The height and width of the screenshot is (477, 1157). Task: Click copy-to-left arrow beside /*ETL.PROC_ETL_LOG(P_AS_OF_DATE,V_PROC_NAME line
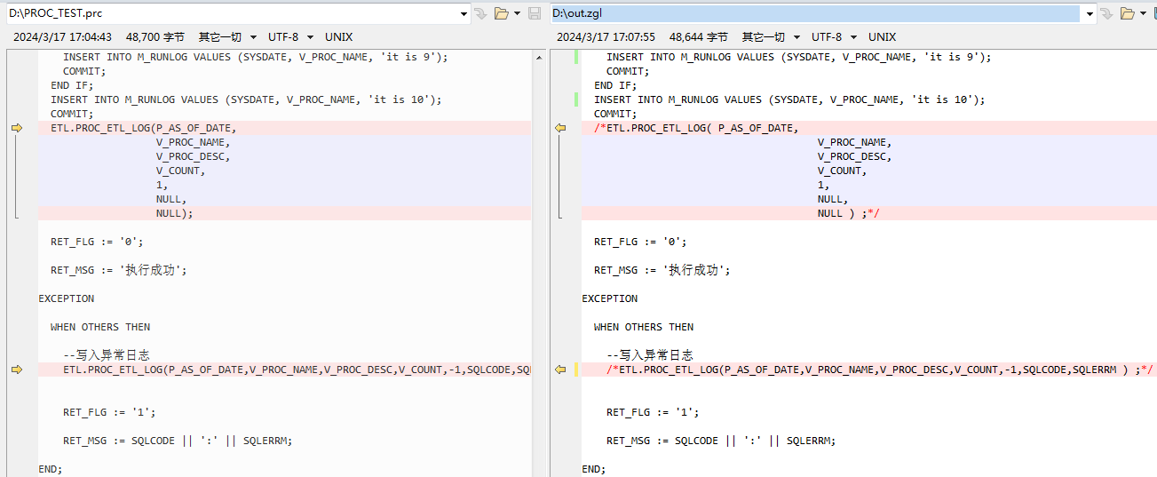[x=560, y=370]
